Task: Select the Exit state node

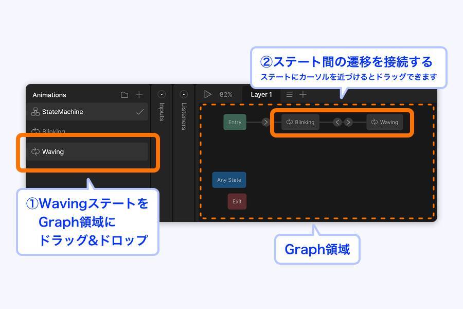Action: click(x=237, y=201)
